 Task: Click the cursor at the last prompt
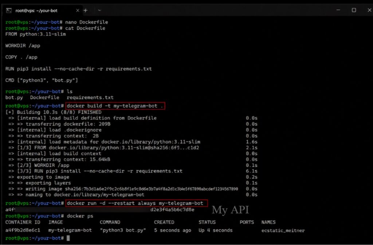click(68, 238)
